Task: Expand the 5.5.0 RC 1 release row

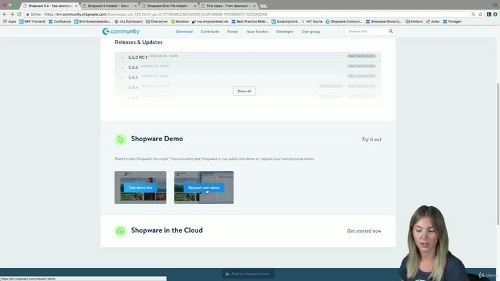Action: (x=247, y=57)
